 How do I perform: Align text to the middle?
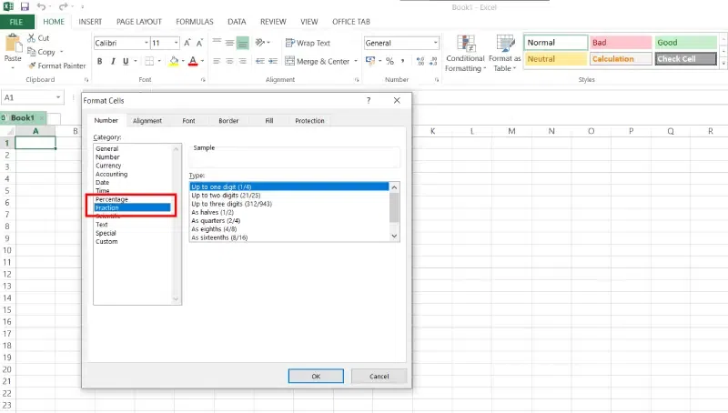[229, 43]
